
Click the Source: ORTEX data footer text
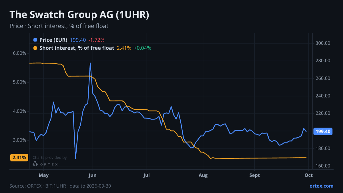pyautogui.click(x=60, y=186)
